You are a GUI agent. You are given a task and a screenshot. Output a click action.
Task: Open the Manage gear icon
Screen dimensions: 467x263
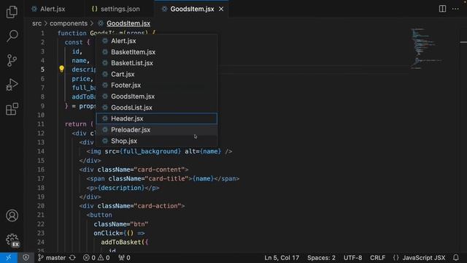coord(12,240)
